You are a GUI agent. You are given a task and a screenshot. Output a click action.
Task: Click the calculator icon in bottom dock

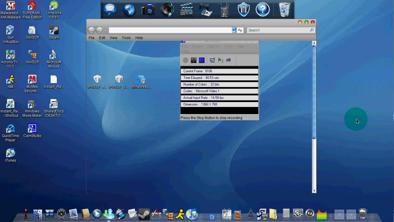286,213
